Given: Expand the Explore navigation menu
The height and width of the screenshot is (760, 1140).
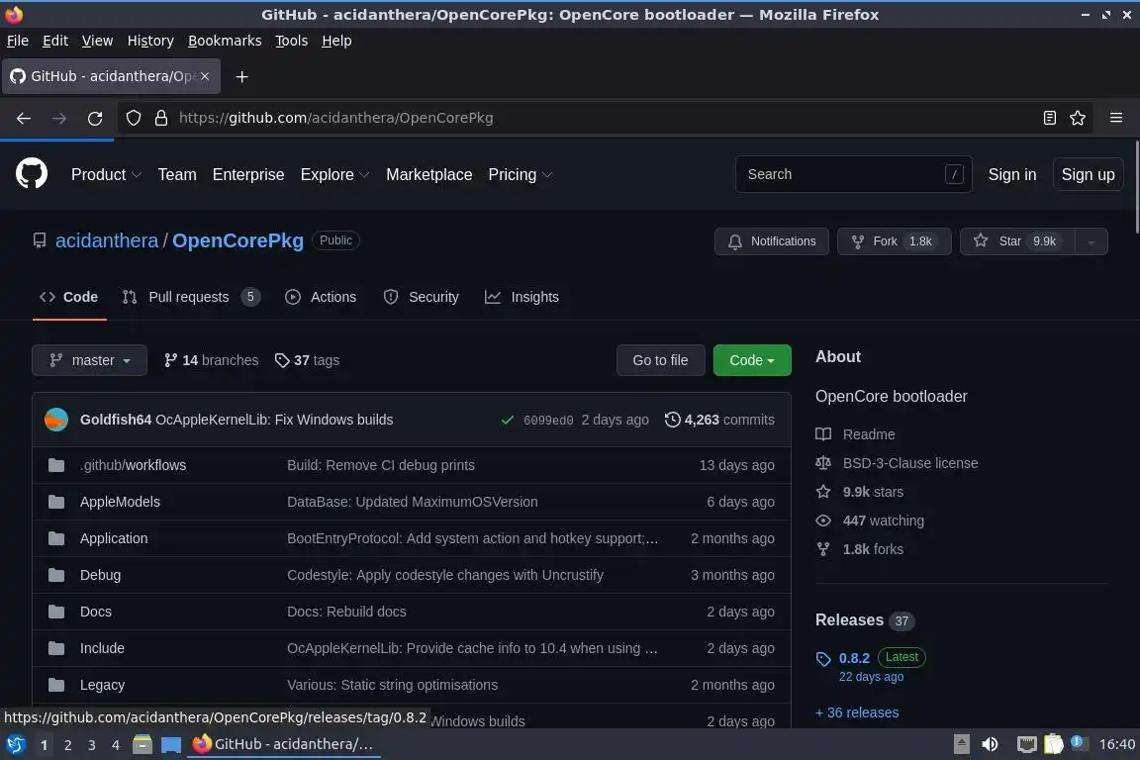Looking at the screenshot, I should click(x=335, y=174).
